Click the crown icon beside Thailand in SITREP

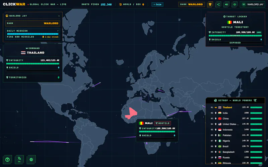point(216,107)
